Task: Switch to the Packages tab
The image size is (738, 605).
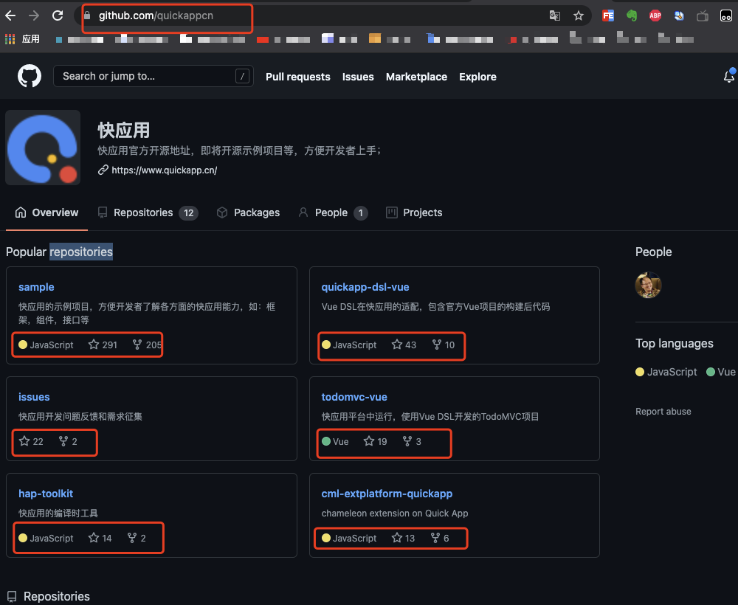Action: [248, 212]
